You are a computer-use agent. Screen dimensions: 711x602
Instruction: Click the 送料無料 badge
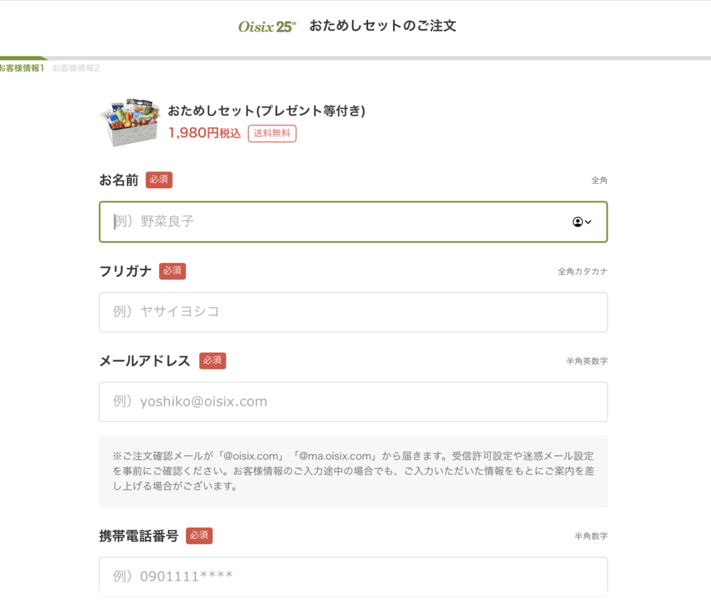pyautogui.click(x=271, y=133)
